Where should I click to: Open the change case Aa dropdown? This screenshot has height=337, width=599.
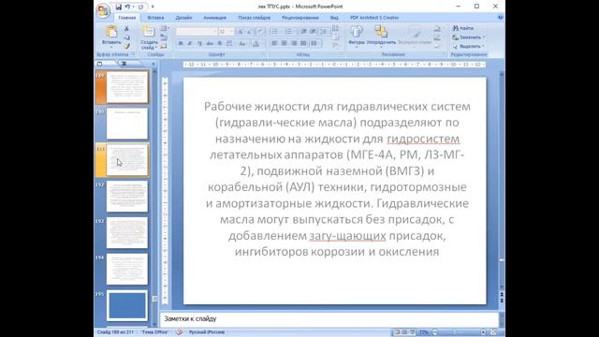tap(242, 44)
